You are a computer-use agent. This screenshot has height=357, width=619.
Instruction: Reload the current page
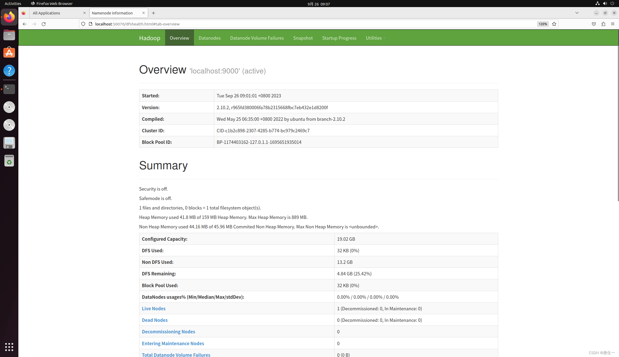[44, 24]
